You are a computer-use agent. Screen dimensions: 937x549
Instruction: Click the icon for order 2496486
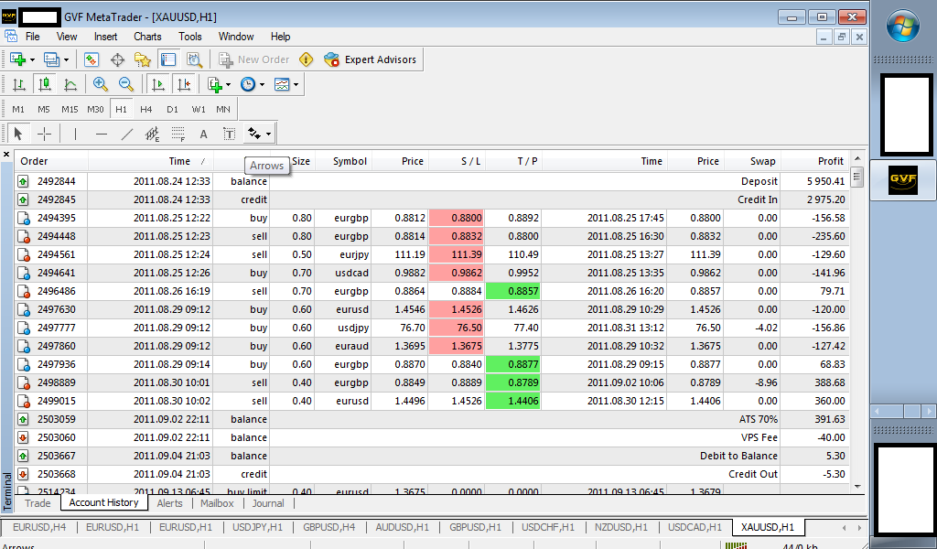click(23, 292)
